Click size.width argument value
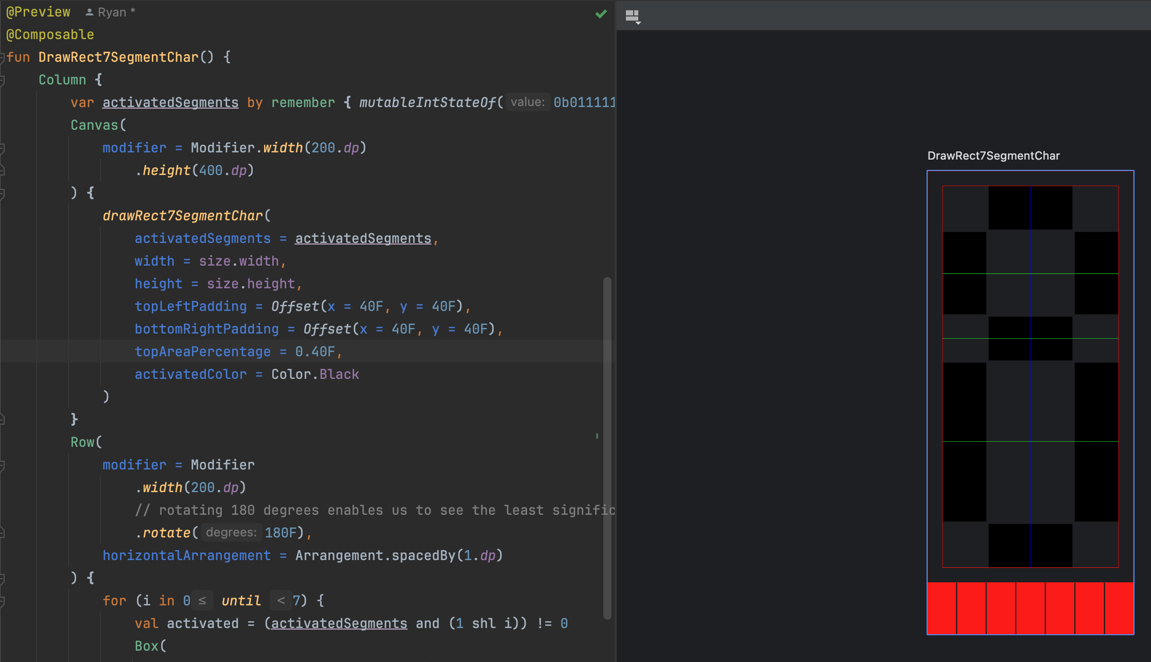Viewport: 1151px width, 662px height. point(239,261)
